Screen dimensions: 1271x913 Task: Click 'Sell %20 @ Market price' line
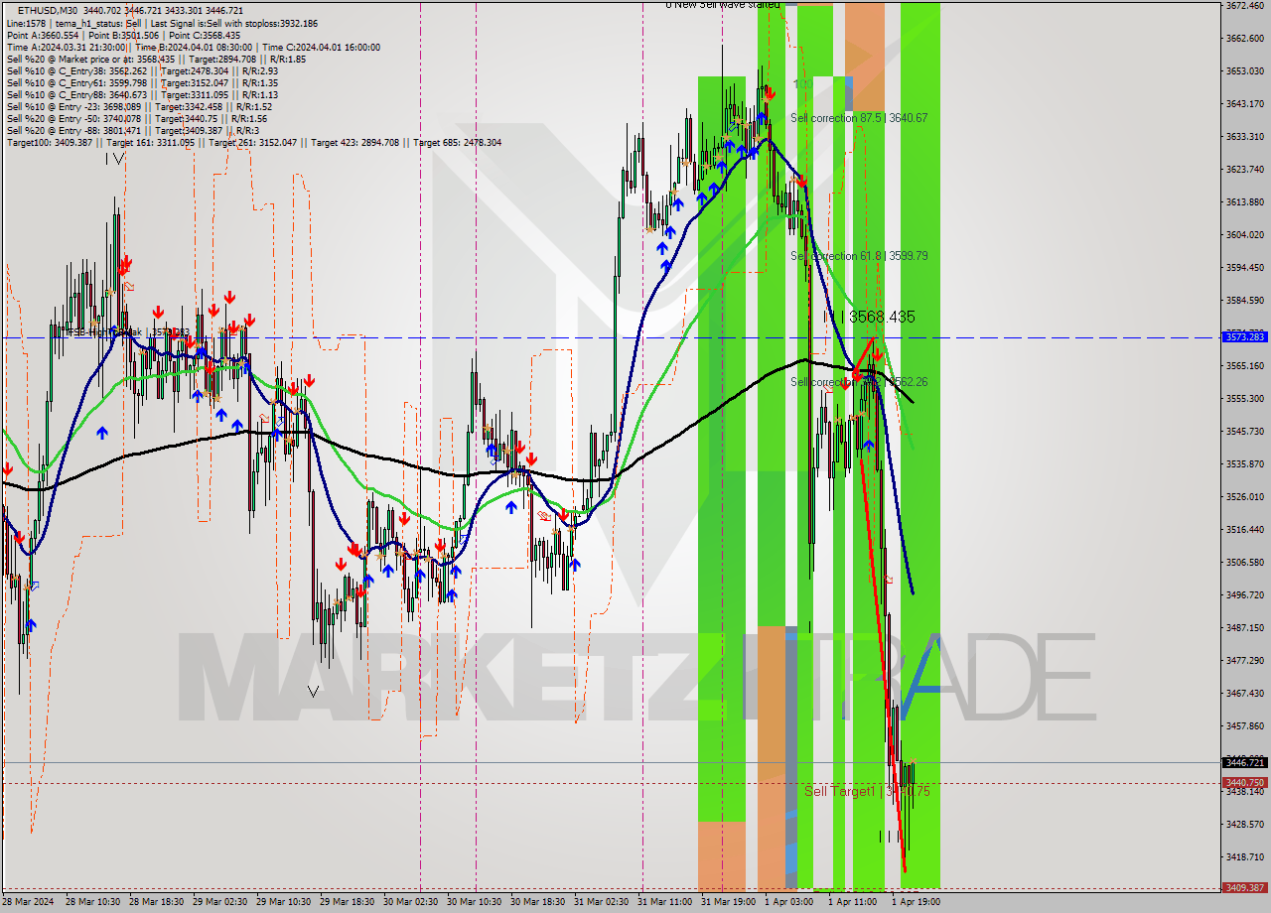(156, 59)
